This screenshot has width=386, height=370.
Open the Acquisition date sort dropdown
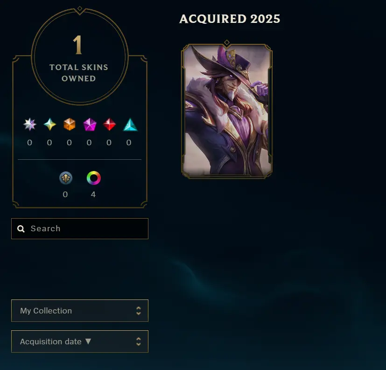pos(80,342)
